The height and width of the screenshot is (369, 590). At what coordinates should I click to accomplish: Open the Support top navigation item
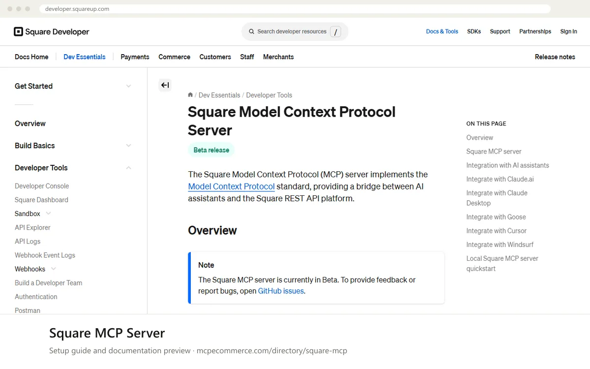[x=500, y=31]
